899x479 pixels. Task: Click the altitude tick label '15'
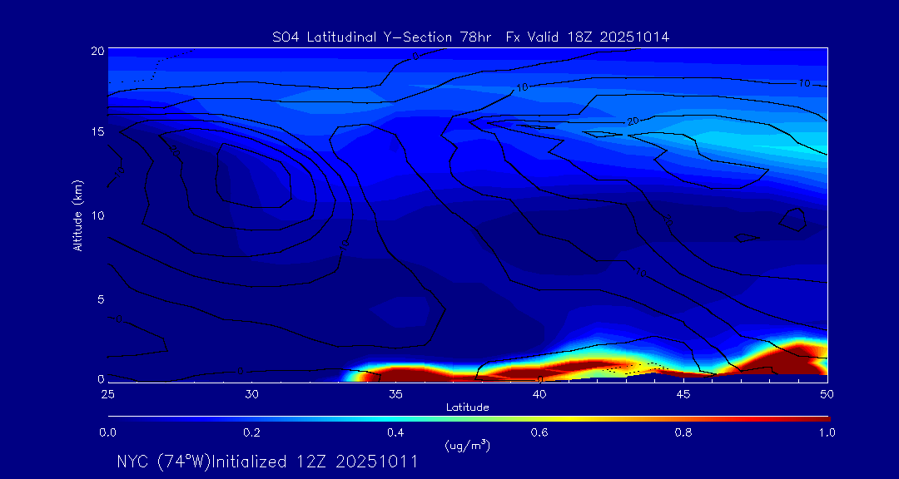[98, 131]
